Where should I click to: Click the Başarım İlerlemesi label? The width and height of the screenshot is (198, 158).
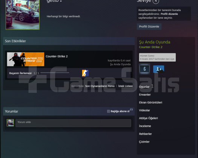click(20, 73)
